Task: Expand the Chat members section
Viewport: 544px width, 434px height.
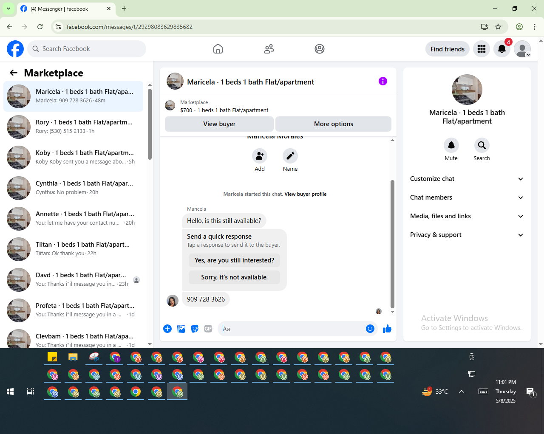Action: coord(467,197)
